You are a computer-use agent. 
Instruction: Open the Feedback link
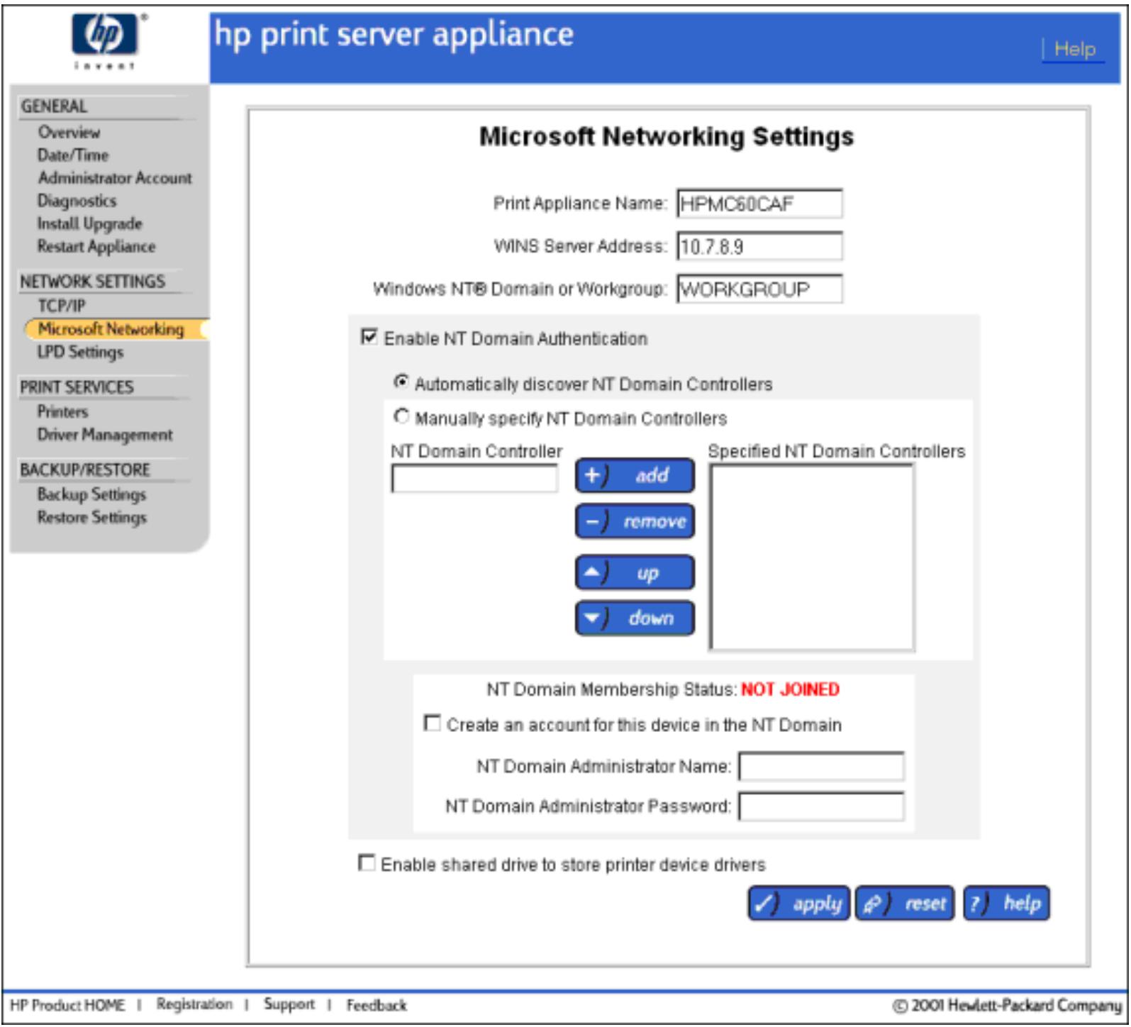pyautogui.click(x=377, y=1005)
